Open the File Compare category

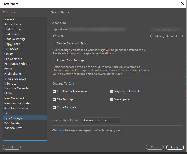point(25,59)
